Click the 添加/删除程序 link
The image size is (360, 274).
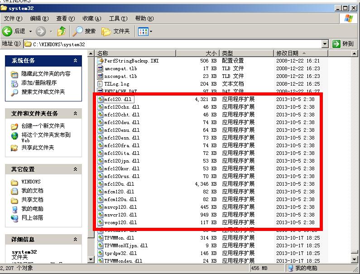point(39,83)
